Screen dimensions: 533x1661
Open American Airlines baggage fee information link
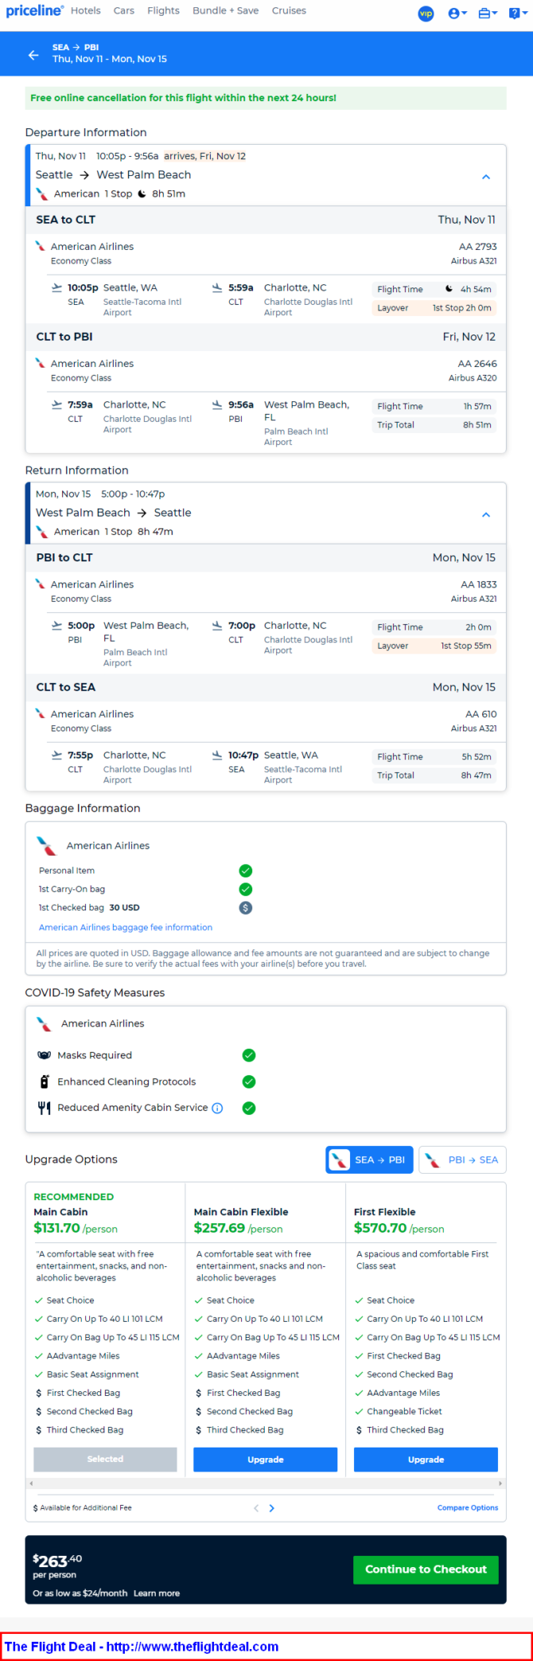pos(126,928)
